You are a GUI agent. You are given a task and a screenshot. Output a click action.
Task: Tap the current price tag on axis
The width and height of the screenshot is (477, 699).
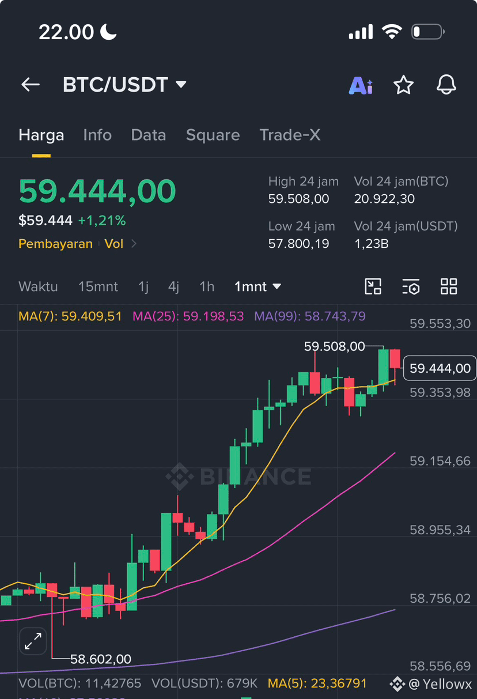[x=440, y=368]
